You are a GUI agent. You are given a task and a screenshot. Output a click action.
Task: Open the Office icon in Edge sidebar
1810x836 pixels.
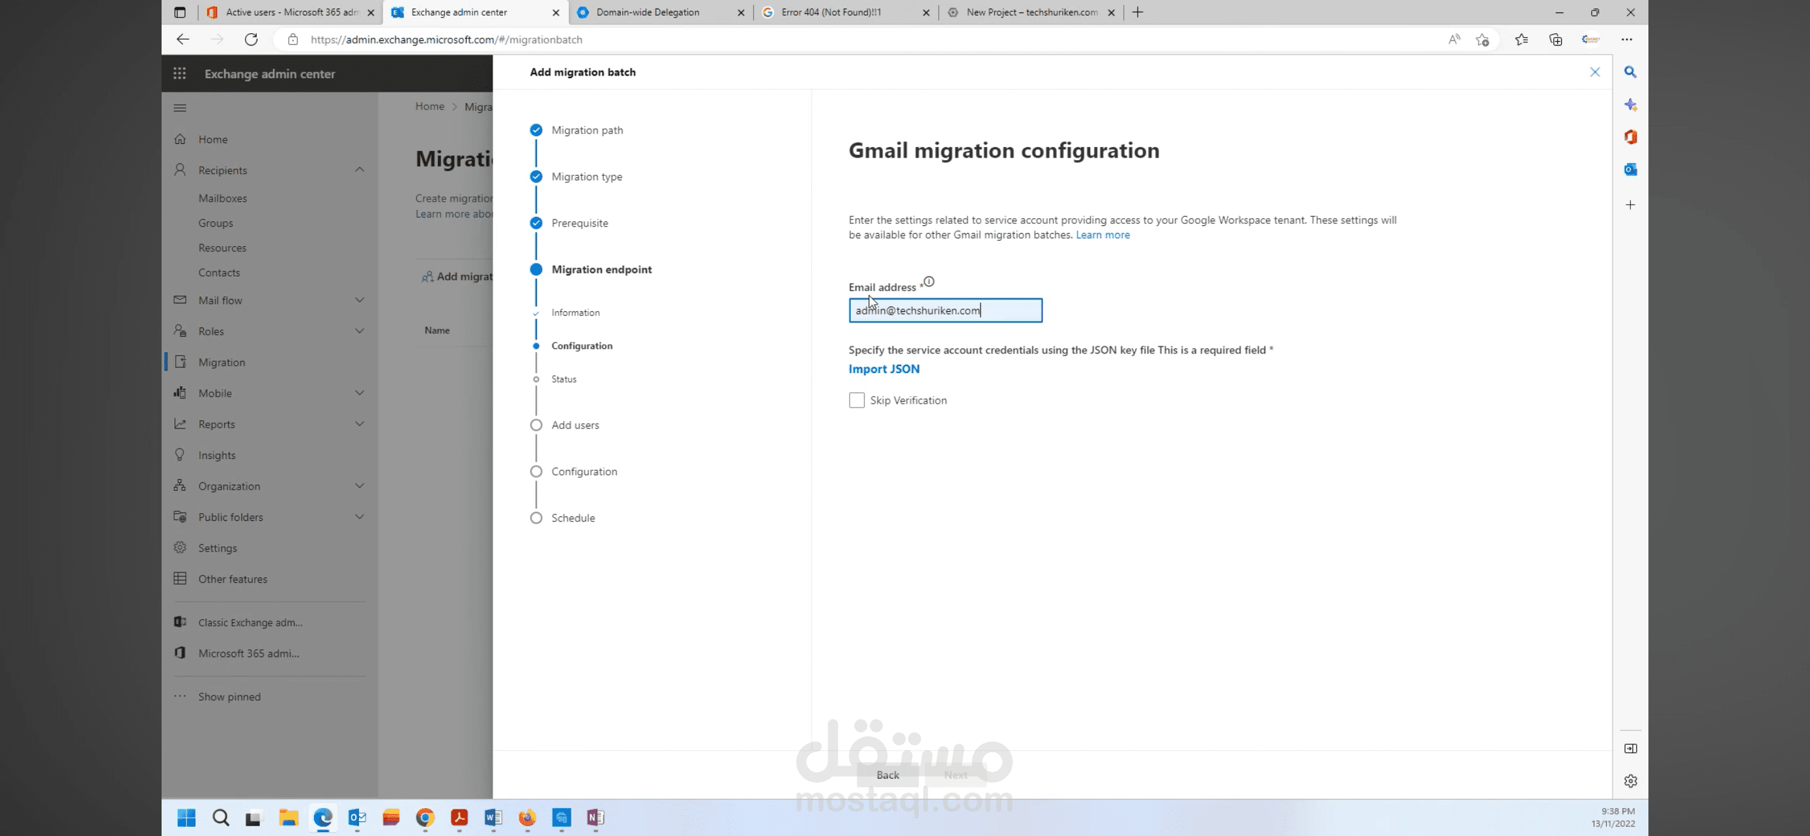click(1631, 137)
